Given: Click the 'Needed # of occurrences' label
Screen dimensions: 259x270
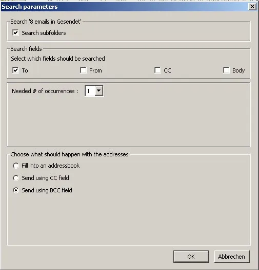Looking at the screenshot, I should tap(45, 91).
